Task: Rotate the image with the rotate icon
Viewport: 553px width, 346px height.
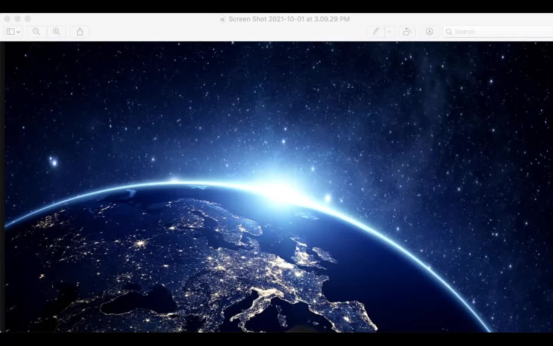Action: [x=407, y=32]
